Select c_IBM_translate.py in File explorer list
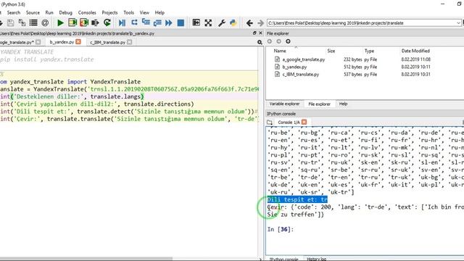This screenshot has width=464, height=261. (300, 74)
